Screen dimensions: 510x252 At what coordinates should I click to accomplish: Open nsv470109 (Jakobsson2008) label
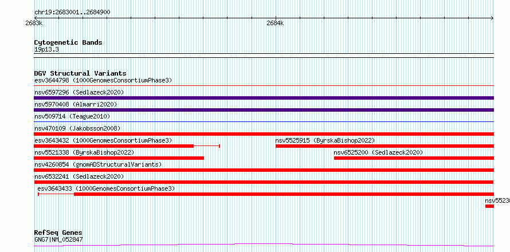click(77, 128)
